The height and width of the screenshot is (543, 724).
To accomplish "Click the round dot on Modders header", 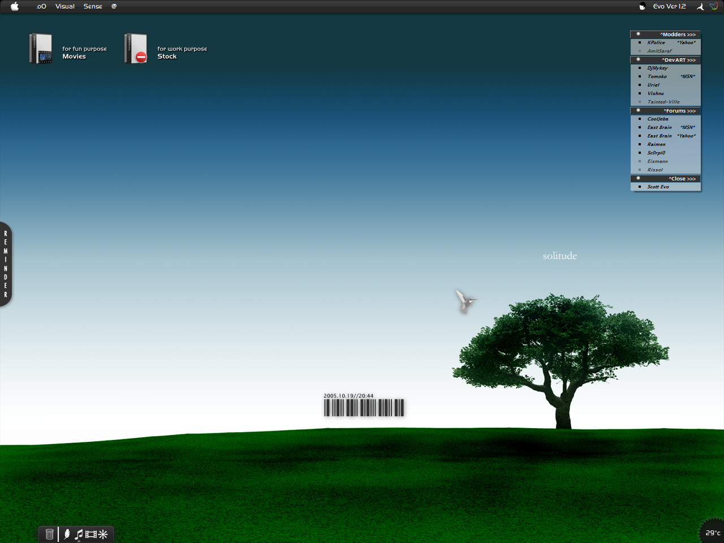I will [x=638, y=34].
